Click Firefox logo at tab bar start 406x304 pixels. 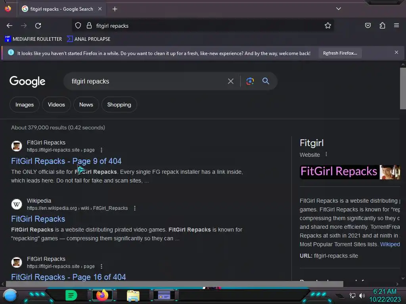tap(8, 9)
